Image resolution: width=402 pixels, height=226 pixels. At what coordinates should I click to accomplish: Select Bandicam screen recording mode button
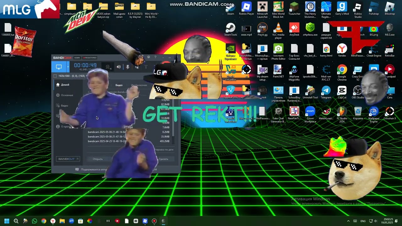tap(59, 67)
